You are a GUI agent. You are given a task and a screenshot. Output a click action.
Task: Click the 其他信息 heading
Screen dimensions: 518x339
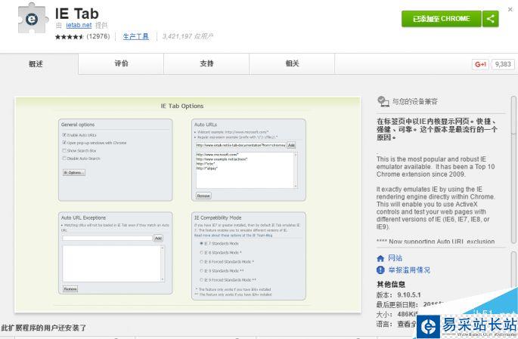click(x=391, y=284)
